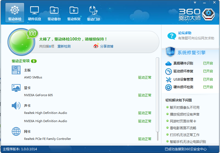Select 打印机无法正常工作 troubleshooting item
This screenshot has height=153, width=220.
coord(185,135)
